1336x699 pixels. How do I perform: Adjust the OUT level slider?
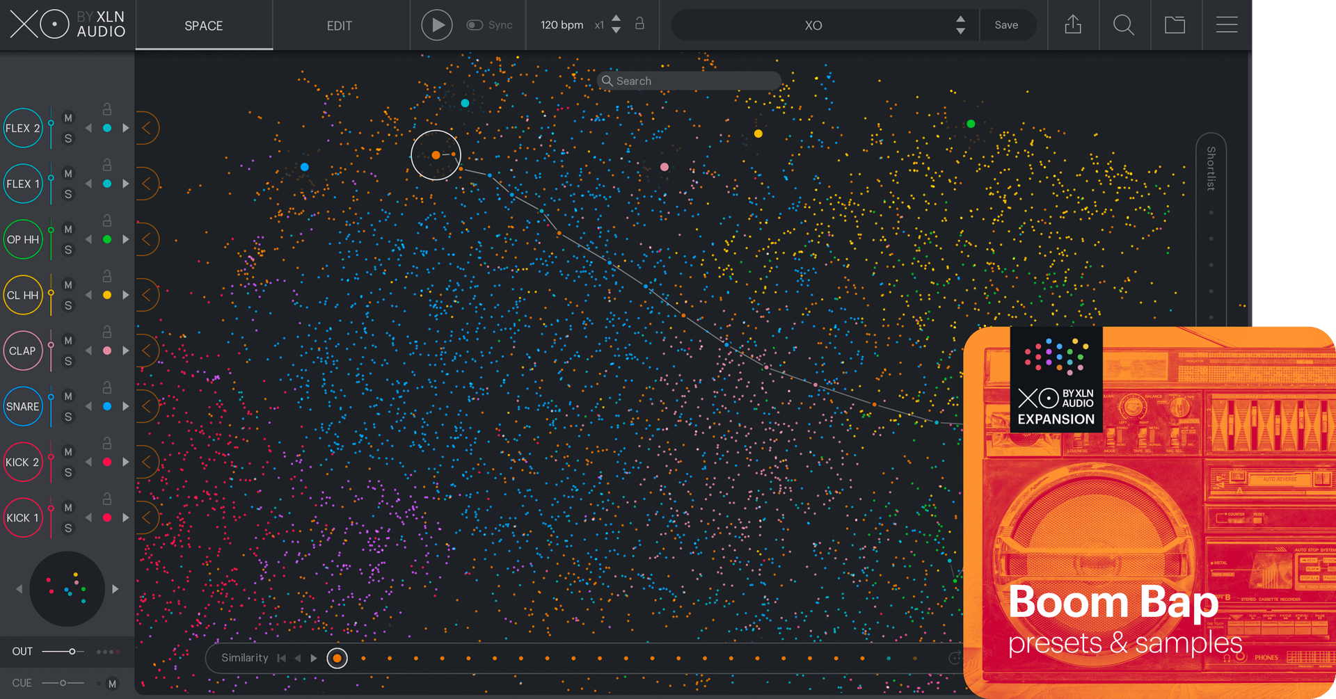63,652
